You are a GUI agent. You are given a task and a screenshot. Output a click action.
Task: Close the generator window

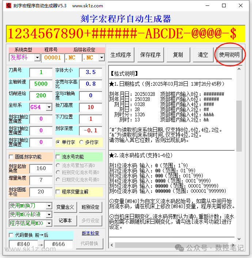pyautogui.click(x=241, y=5)
